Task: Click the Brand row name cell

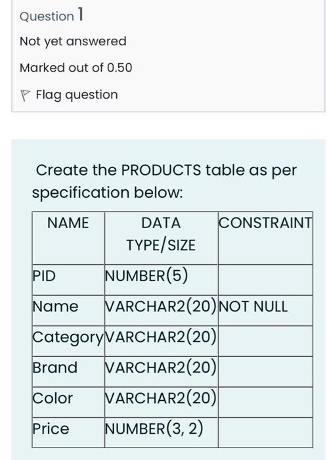Action: click(x=68, y=371)
